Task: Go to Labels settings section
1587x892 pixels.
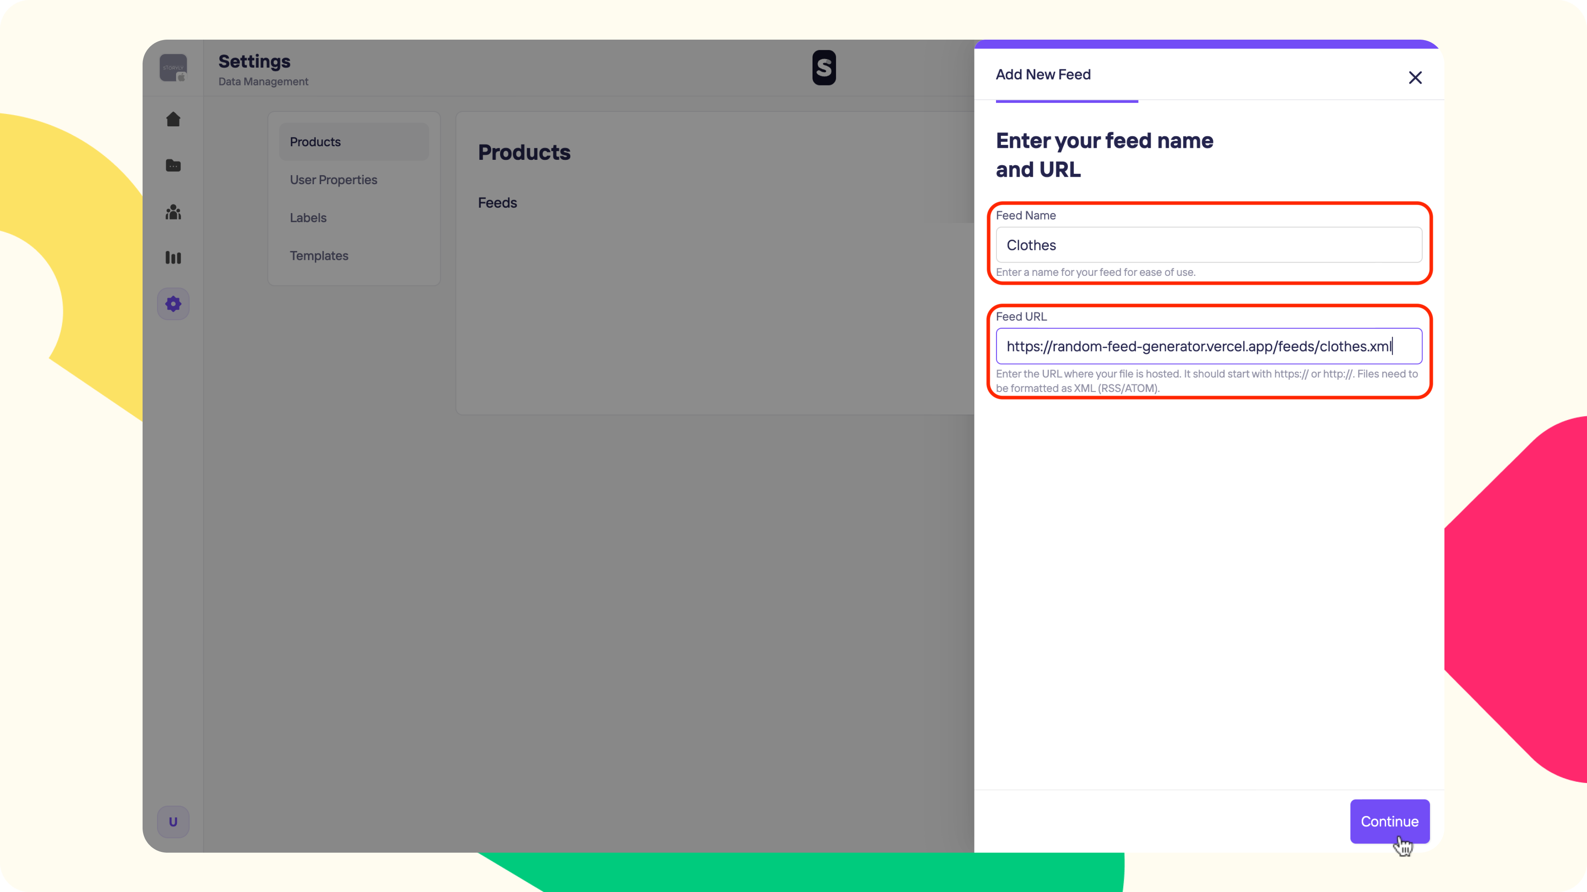Action: (x=308, y=218)
